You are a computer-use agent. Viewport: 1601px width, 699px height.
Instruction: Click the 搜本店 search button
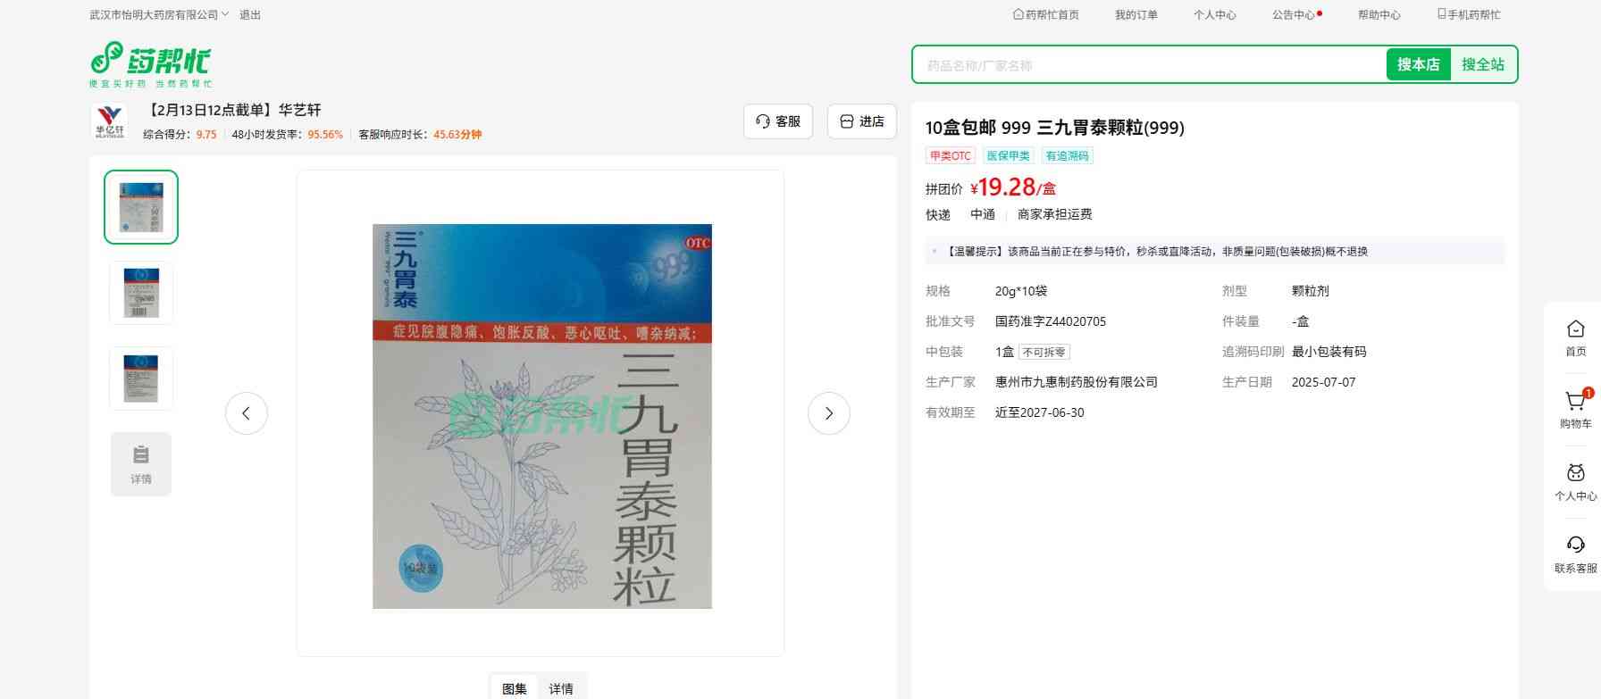tap(1418, 64)
